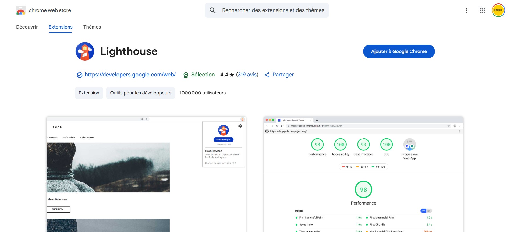Click the Lighthouse heading title

pos(129,51)
